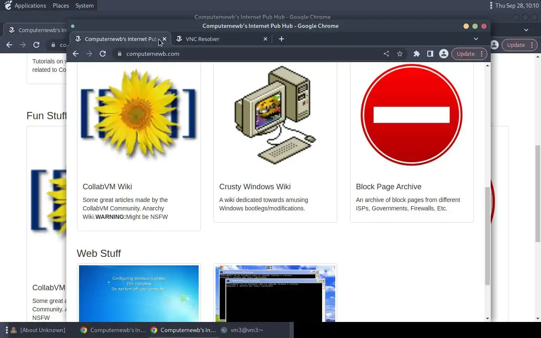Reload page in the background Chrome window

[x=36, y=45]
